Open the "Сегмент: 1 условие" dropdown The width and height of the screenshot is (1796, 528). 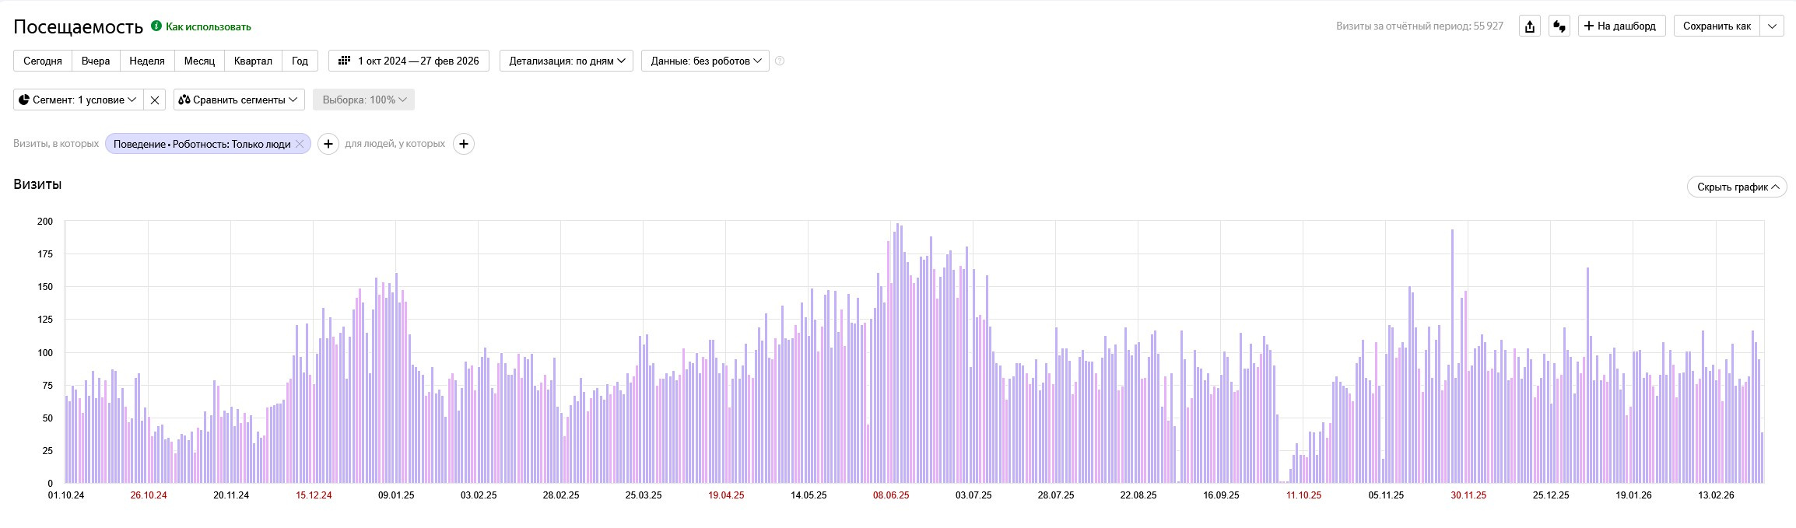tap(78, 100)
